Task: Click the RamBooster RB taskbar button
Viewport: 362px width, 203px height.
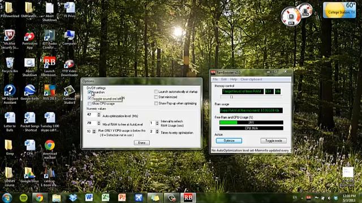Action: (188, 198)
